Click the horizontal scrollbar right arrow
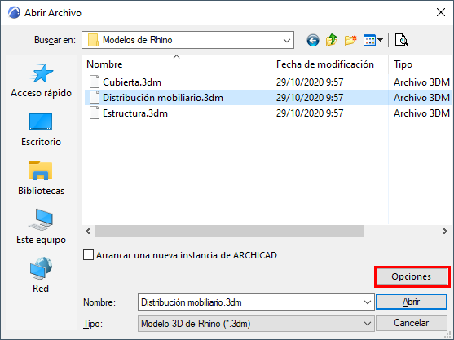 445,231
